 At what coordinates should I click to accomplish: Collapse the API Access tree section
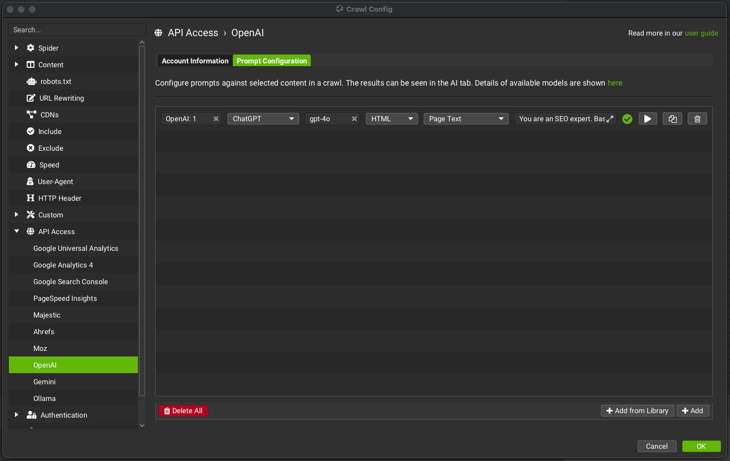coord(17,231)
